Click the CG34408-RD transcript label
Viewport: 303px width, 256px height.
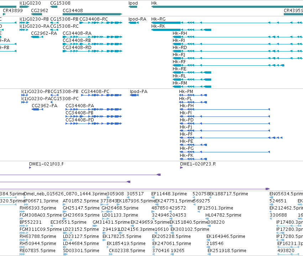pyautogui.click(x=77, y=48)
